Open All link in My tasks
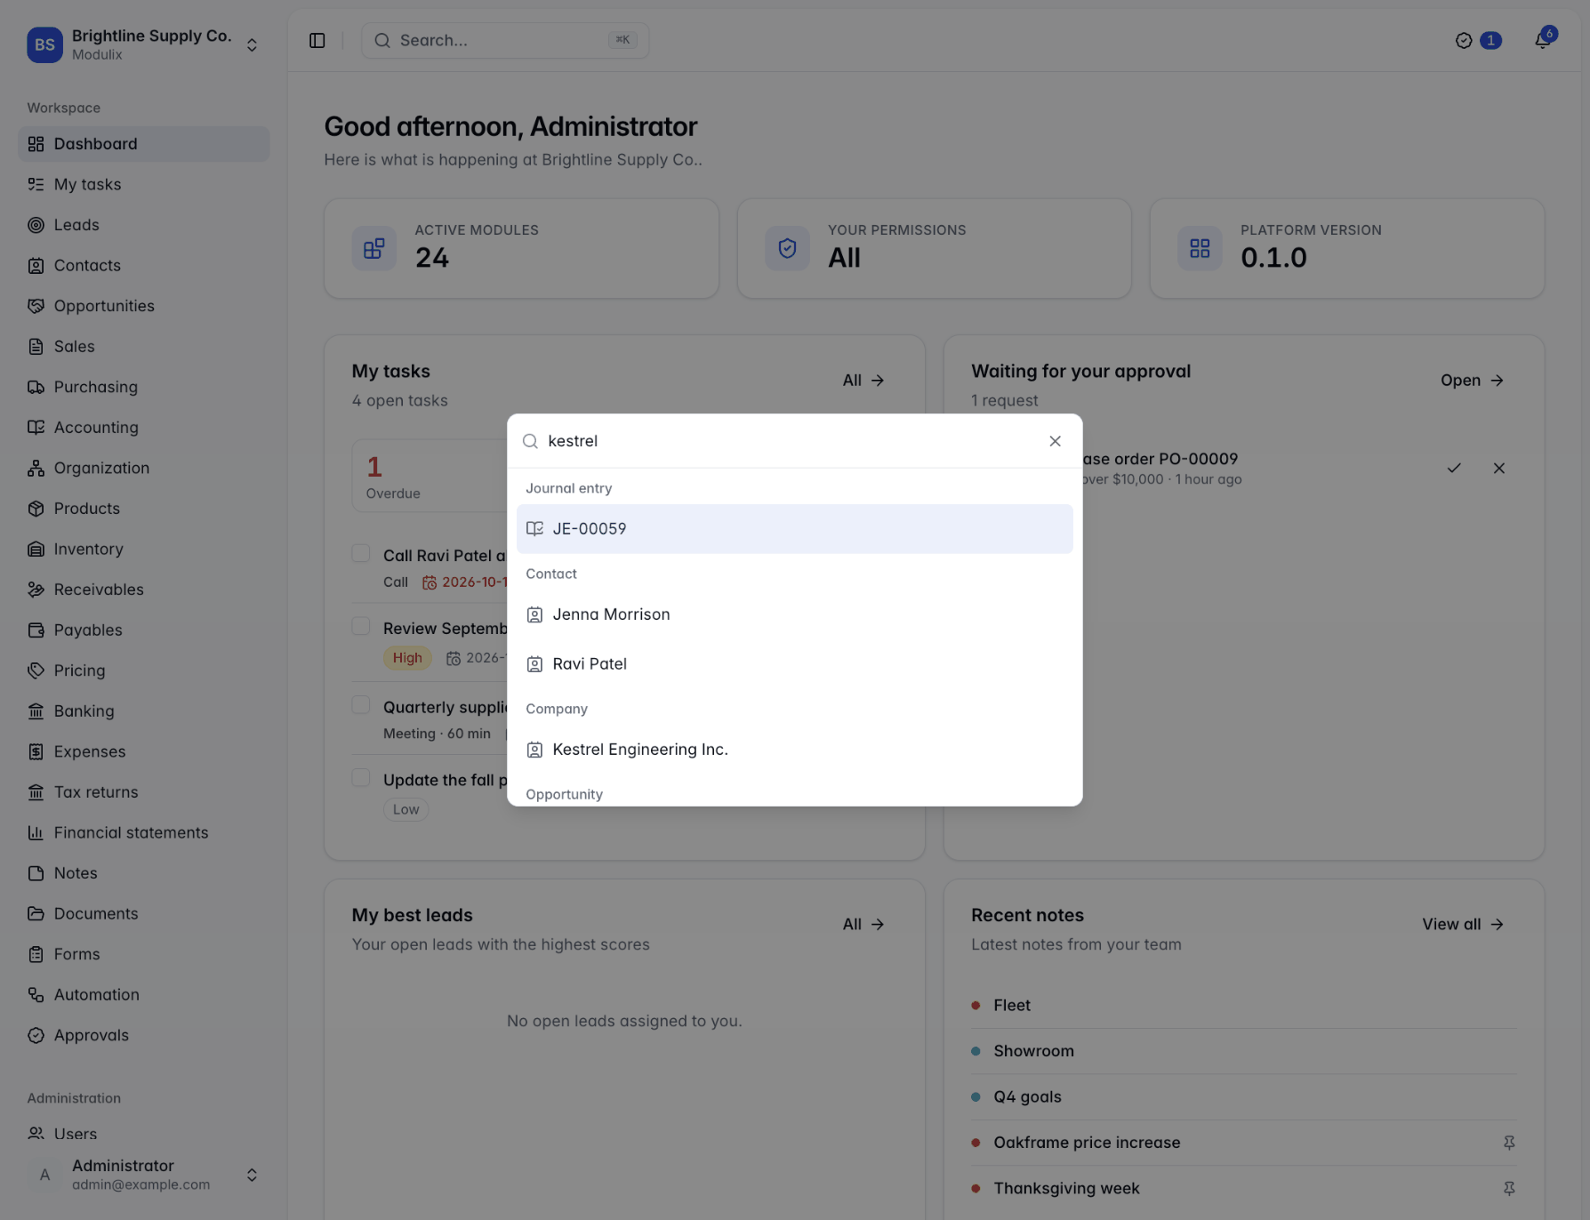 point(863,381)
